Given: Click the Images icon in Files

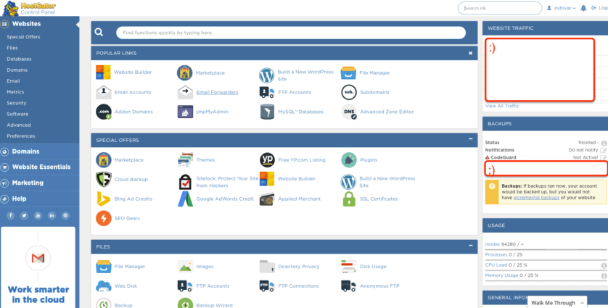Looking at the screenshot, I should pyautogui.click(x=185, y=267).
